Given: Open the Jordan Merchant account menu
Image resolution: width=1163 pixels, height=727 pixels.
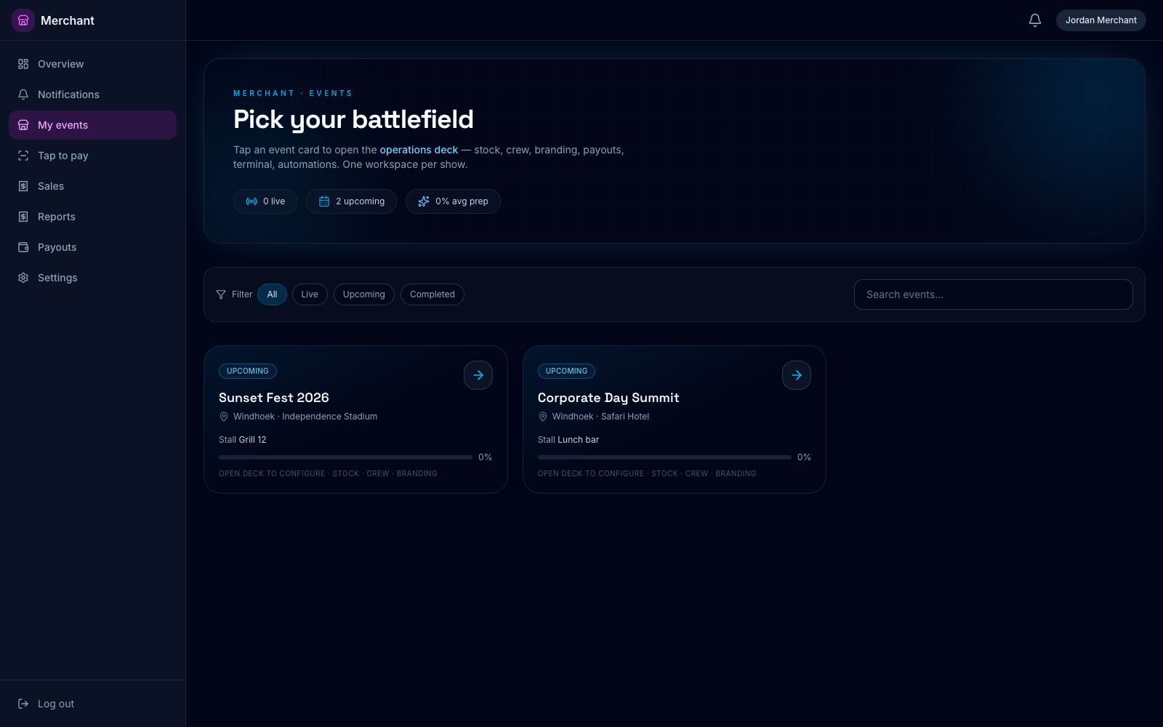Looking at the screenshot, I should click(x=1100, y=20).
